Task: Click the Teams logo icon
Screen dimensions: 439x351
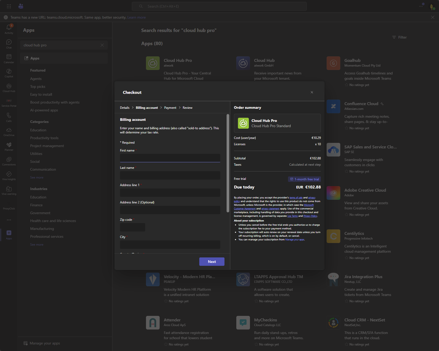Action: (21, 6)
